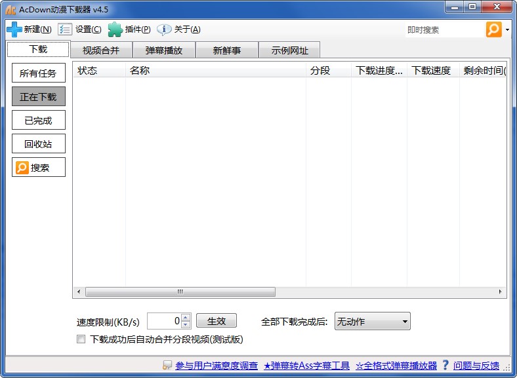Click inside the 即时搜索 search field
Screen dimensions: 517x378
444,30
